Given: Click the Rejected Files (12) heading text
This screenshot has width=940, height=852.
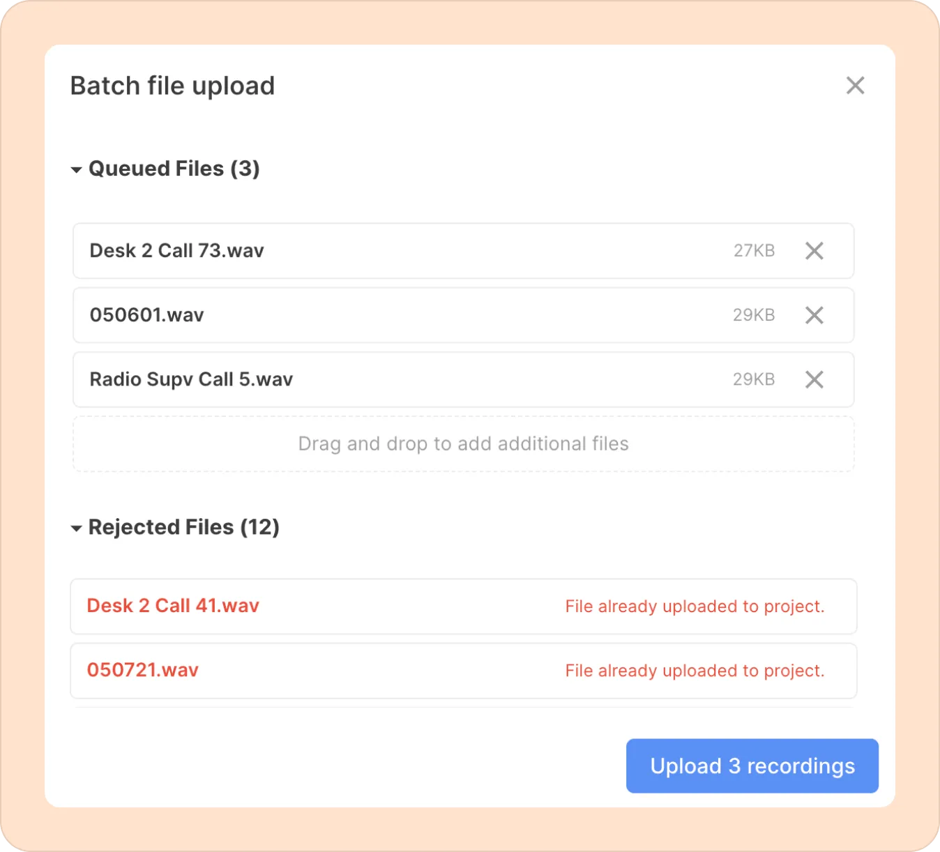Looking at the screenshot, I should 184,527.
